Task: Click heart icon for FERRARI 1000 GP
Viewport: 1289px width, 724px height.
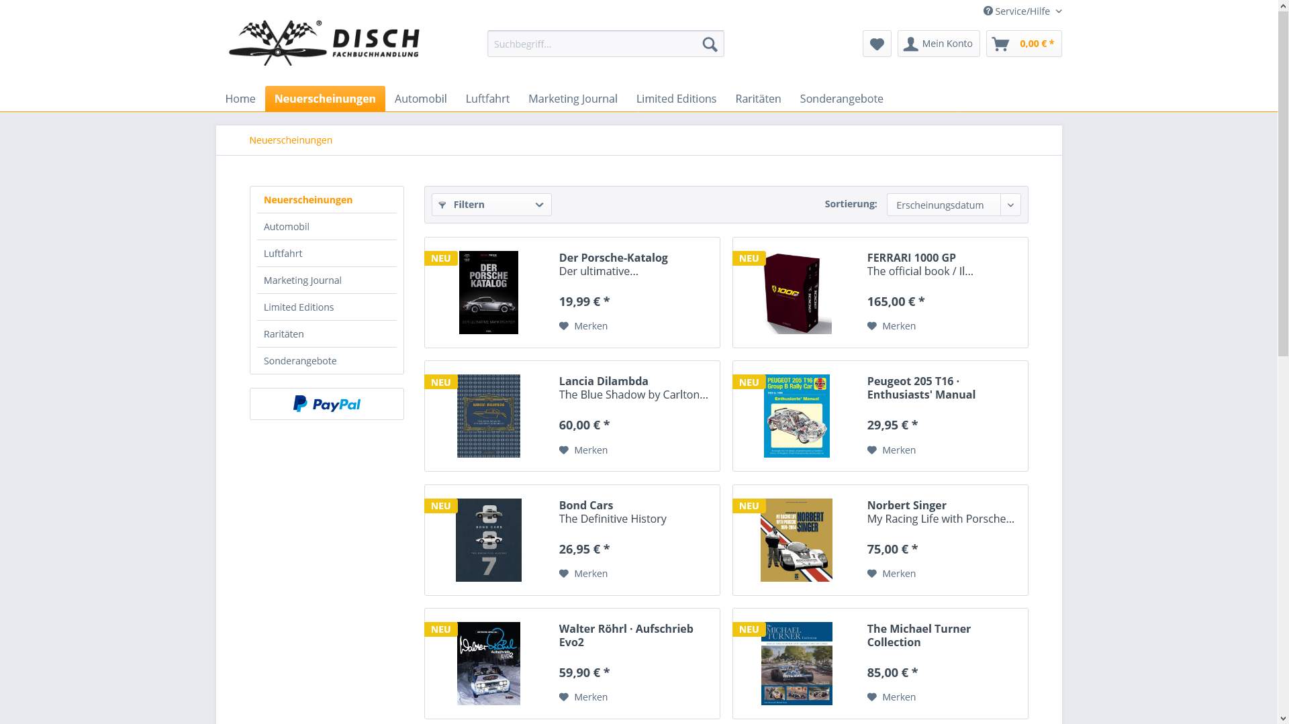Action: [872, 326]
